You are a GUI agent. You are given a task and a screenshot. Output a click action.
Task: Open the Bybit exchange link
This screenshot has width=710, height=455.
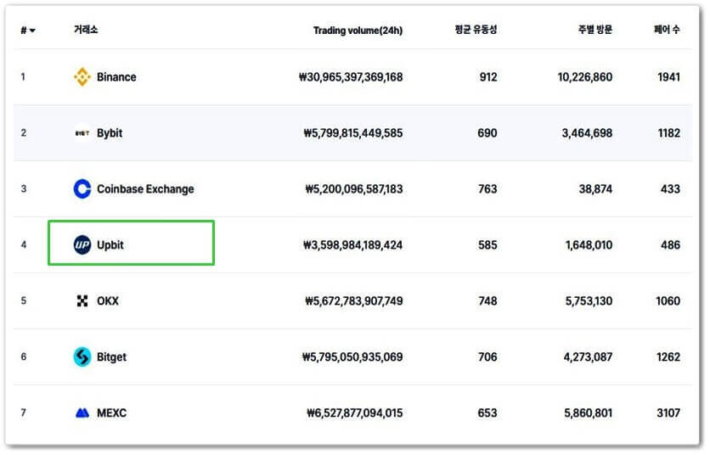coord(110,133)
